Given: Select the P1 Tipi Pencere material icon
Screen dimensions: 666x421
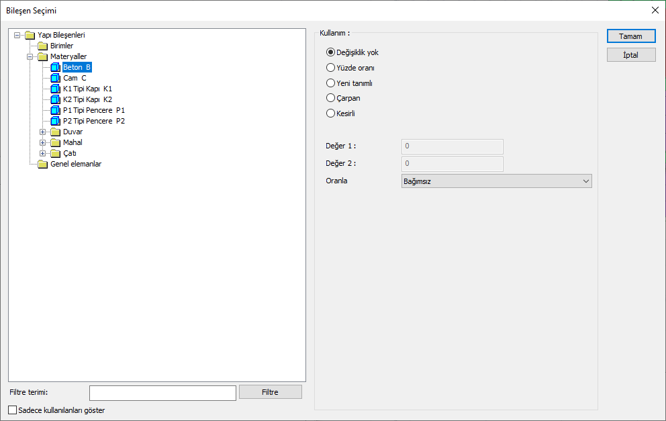Looking at the screenshot, I should pos(55,111).
